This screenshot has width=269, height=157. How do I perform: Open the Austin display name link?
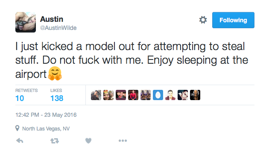(x=52, y=19)
